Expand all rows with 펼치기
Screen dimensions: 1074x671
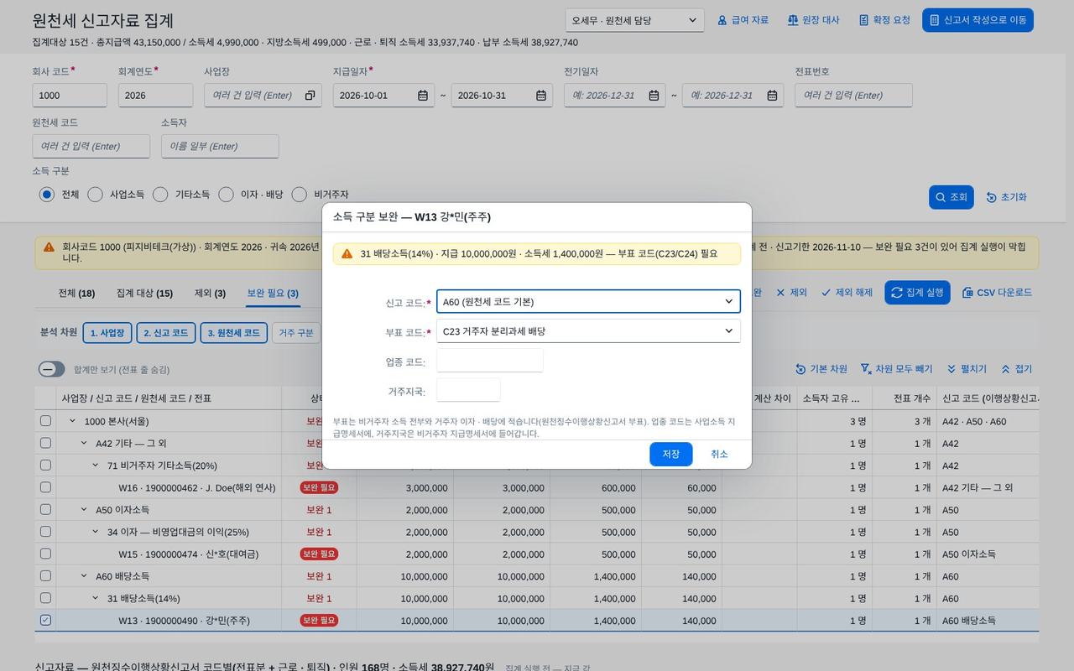pos(967,369)
